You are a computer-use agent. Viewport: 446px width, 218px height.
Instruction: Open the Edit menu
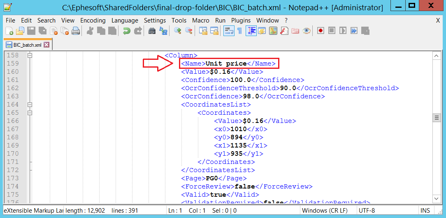(x=26, y=20)
